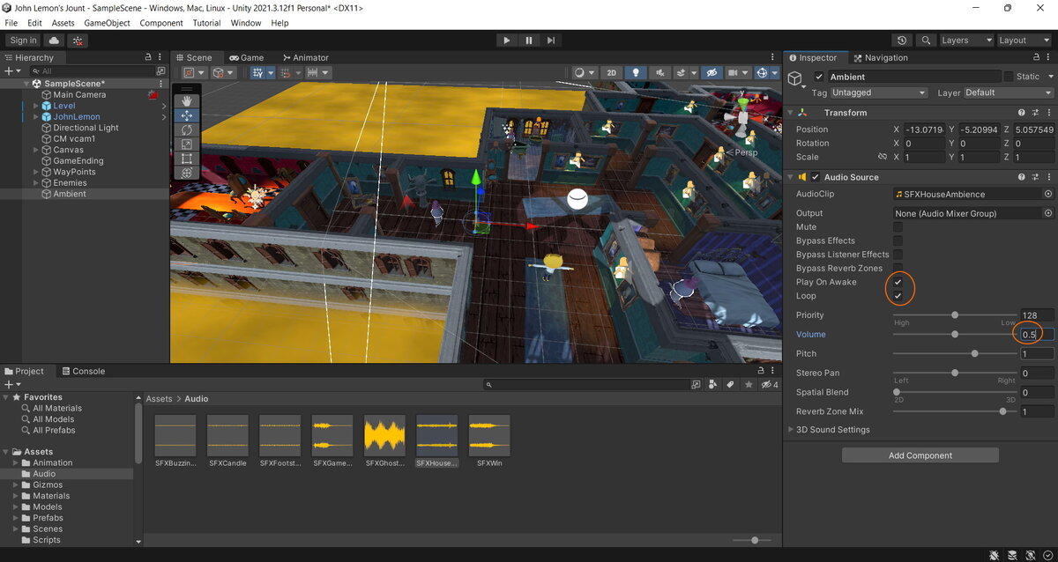Enable the Bypass Effects checkbox

[898, 240]
